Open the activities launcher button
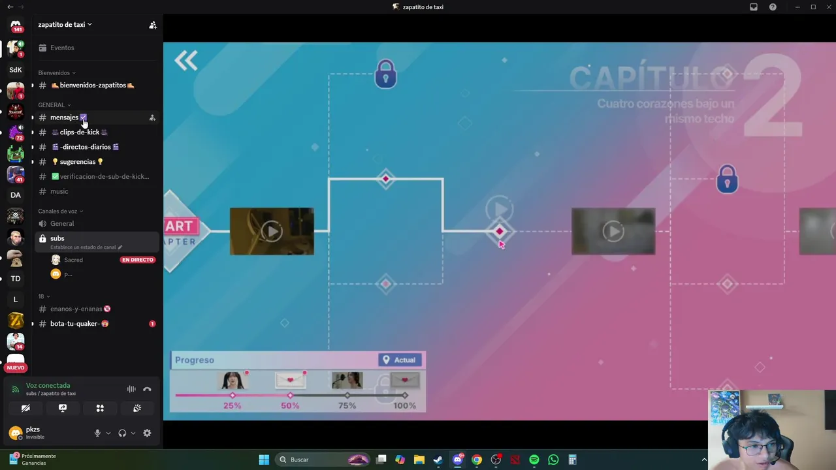 click(100, 408)
